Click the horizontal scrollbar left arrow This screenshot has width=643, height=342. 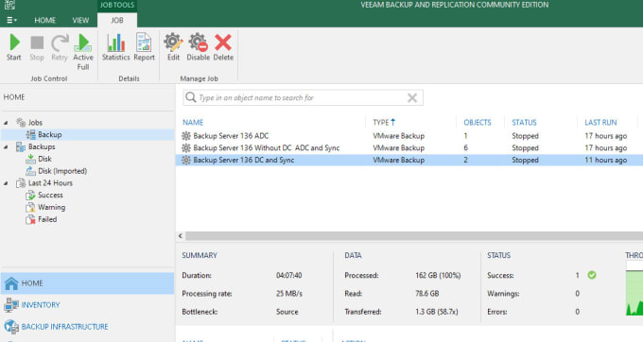coord(181,236)
